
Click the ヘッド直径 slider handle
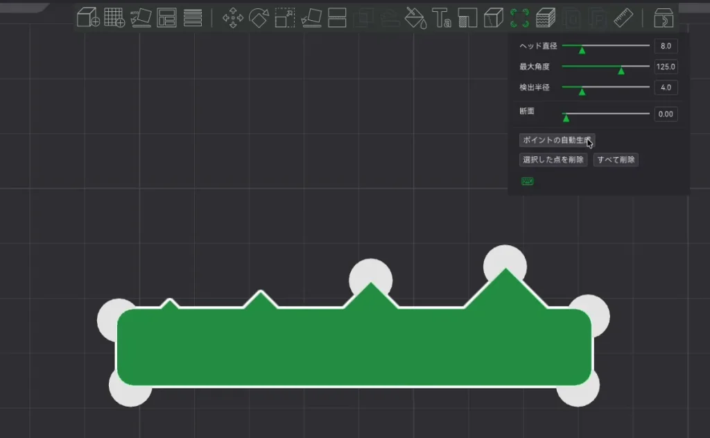coord(582,51)
